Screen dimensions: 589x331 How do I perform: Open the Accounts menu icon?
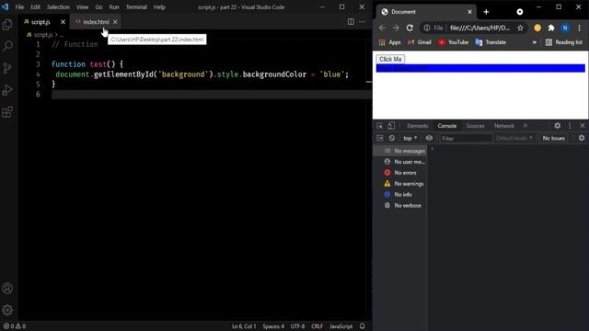[x=7, y=288]
